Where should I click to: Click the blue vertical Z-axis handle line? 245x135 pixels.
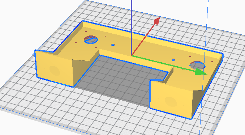point(132,28)
